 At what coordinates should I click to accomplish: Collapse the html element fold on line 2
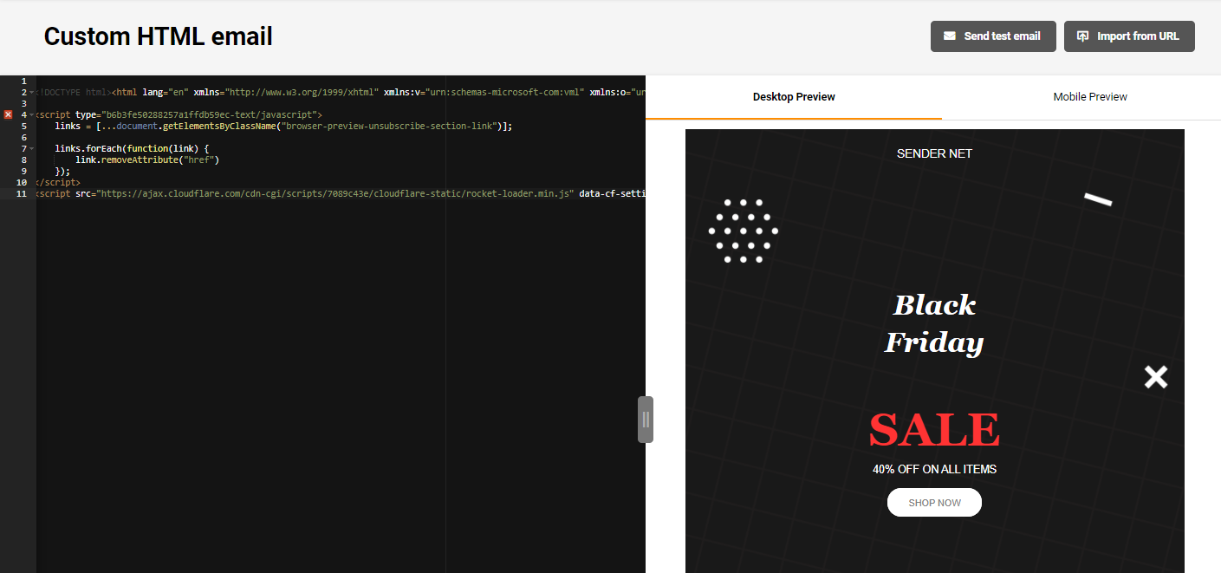(x=30, y=91)
